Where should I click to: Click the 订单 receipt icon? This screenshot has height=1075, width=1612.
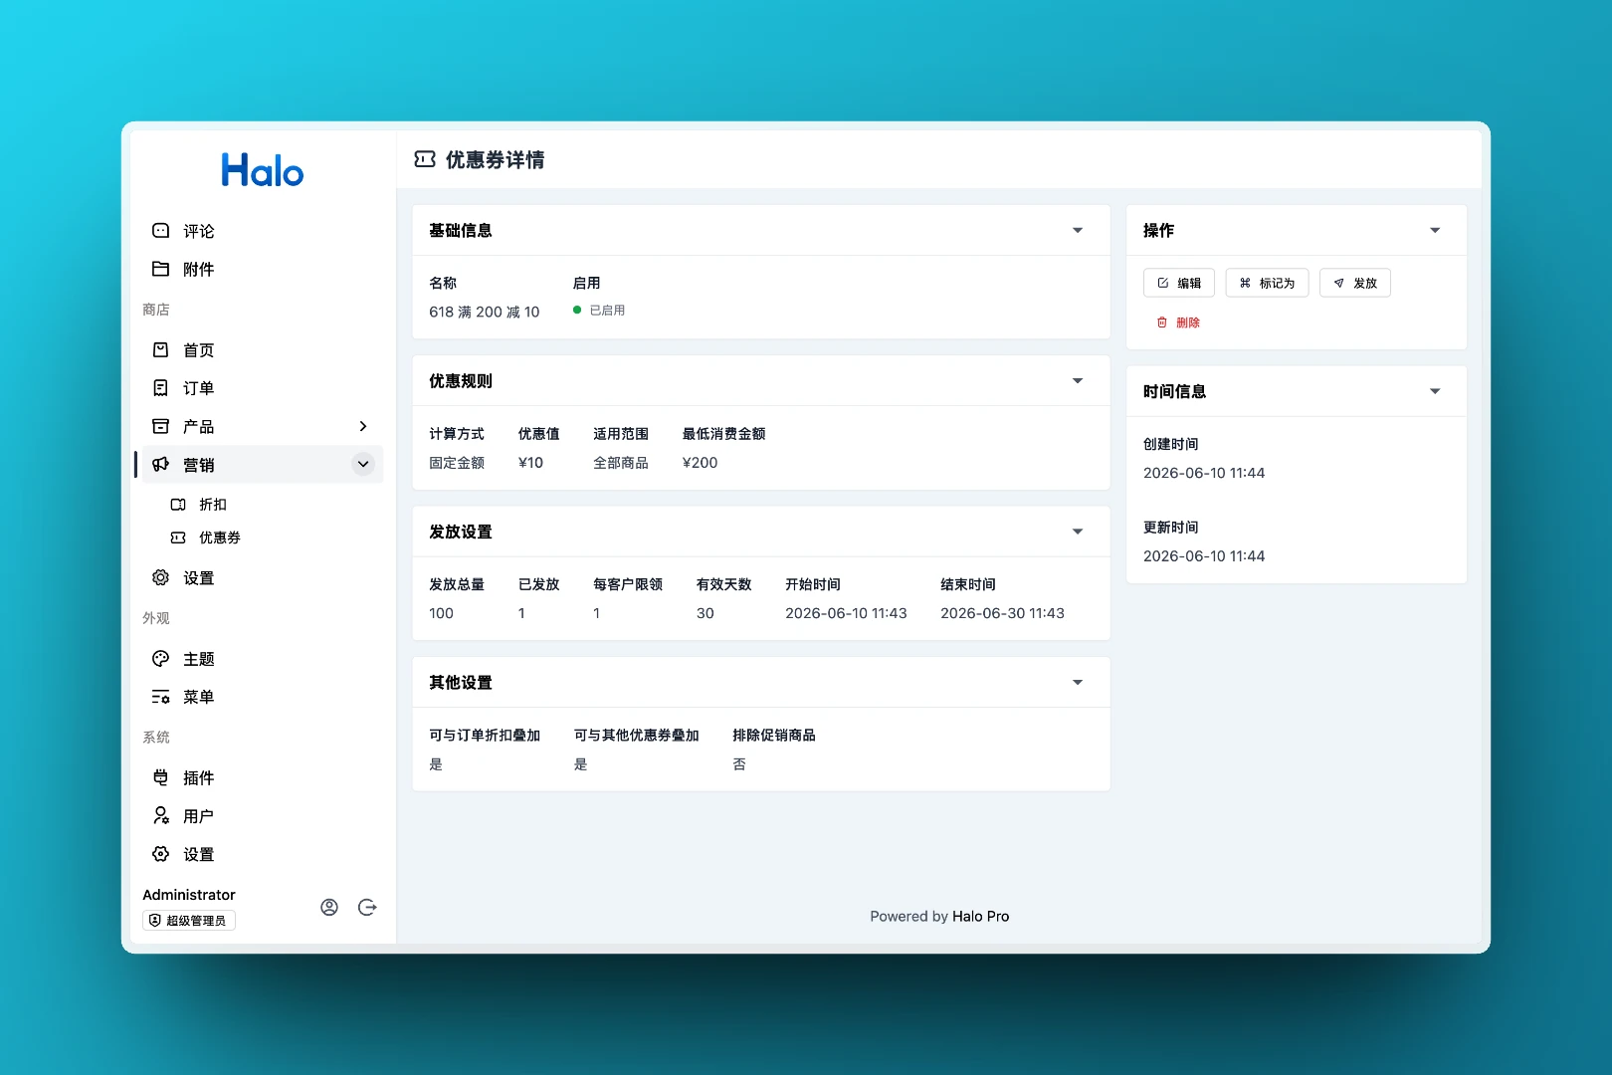pyautogui.click(x=160, y=388)
